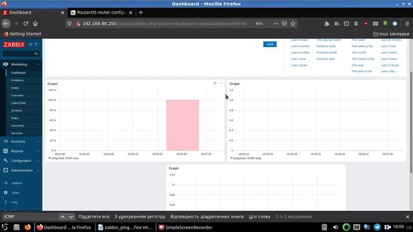This screenshot has height=232, width=413.
Task: Select the Dashboard browser tab
Action: click(33, 12)
